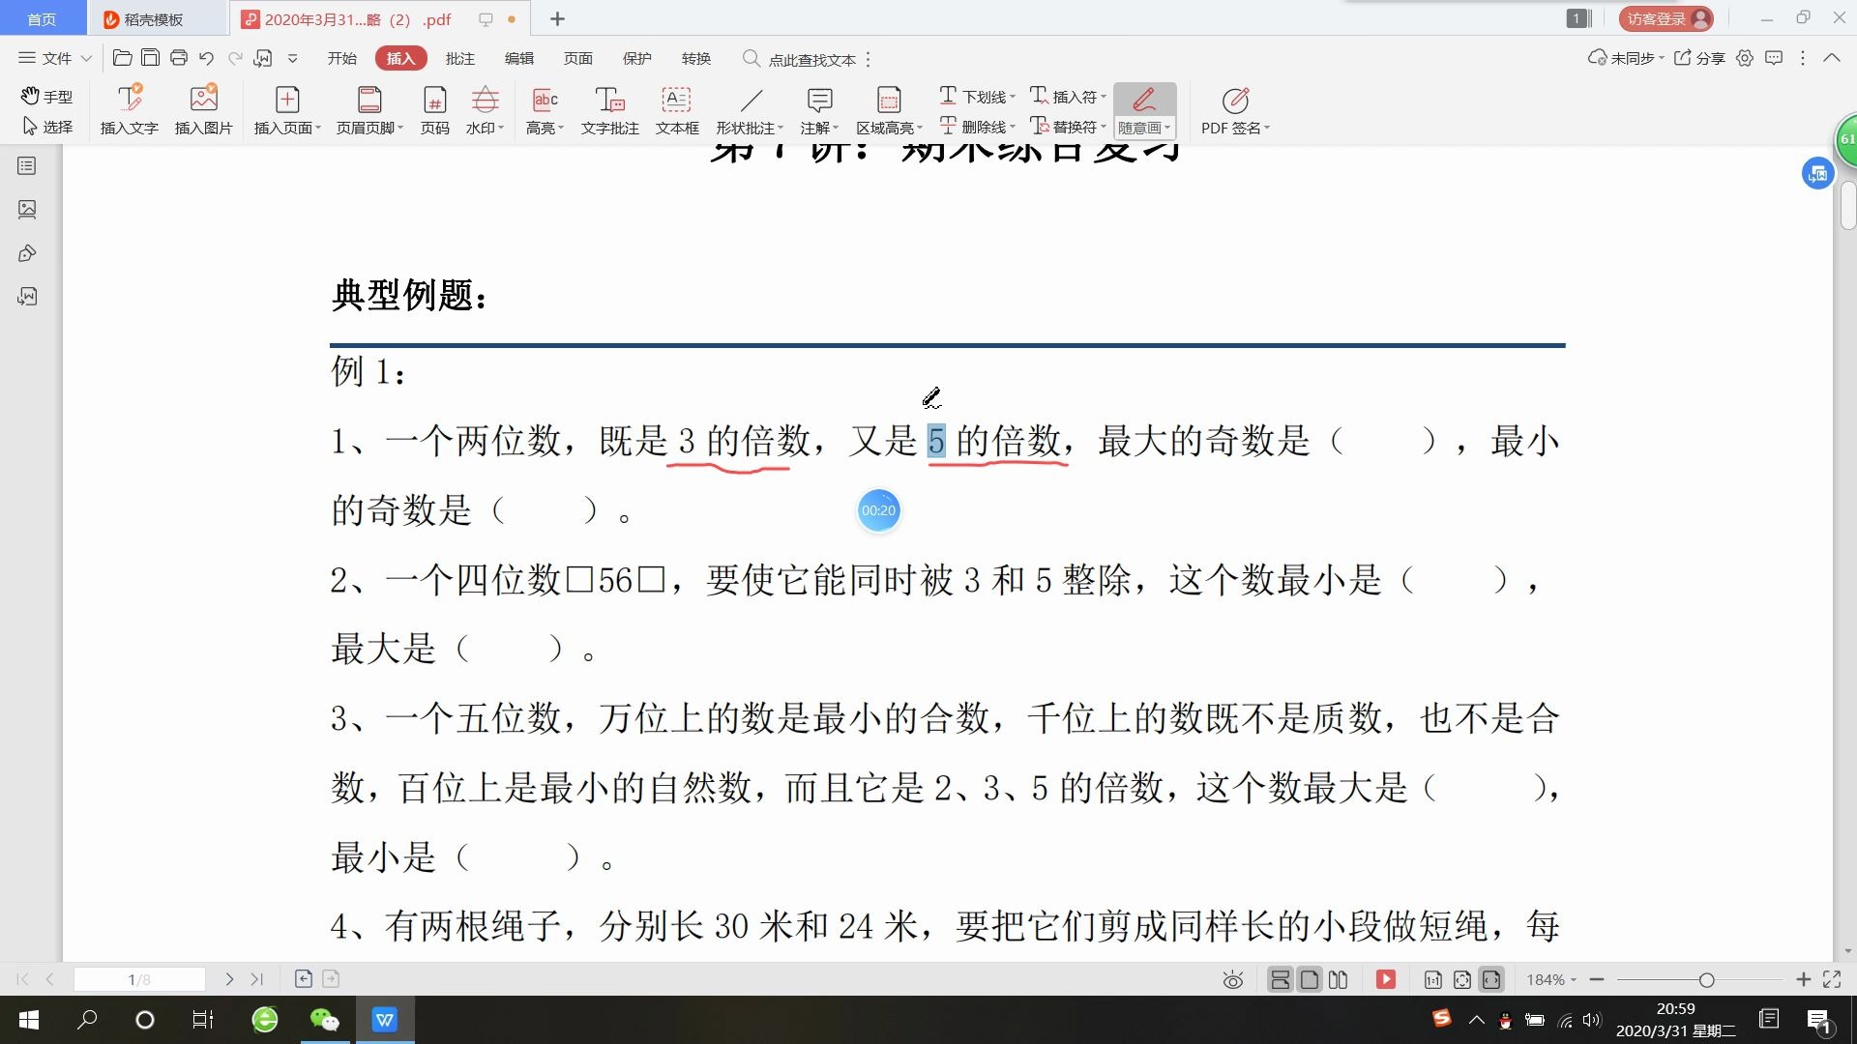1857x1044 pixels.
Task: Click the page number field showing 1/8
Action: pyautogui.click(x=141, y=978)
